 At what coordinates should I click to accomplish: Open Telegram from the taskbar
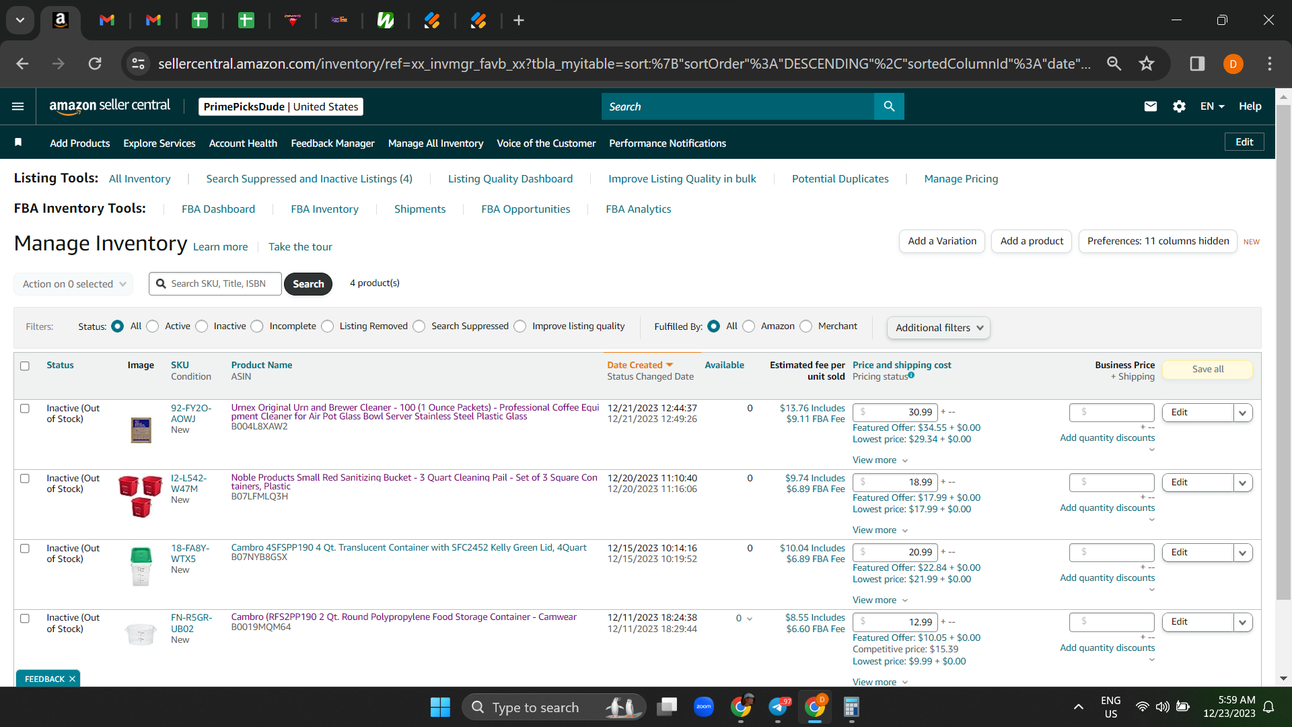pyautogui.click(x=779, y=707)
